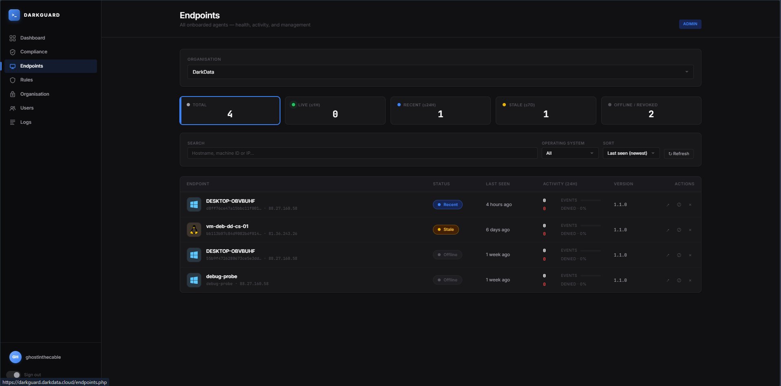781x386 pixels.
Task: Click open-arrow action icon for Offline DESKTOP-OBVBUHF
Action: pos(668,255)
